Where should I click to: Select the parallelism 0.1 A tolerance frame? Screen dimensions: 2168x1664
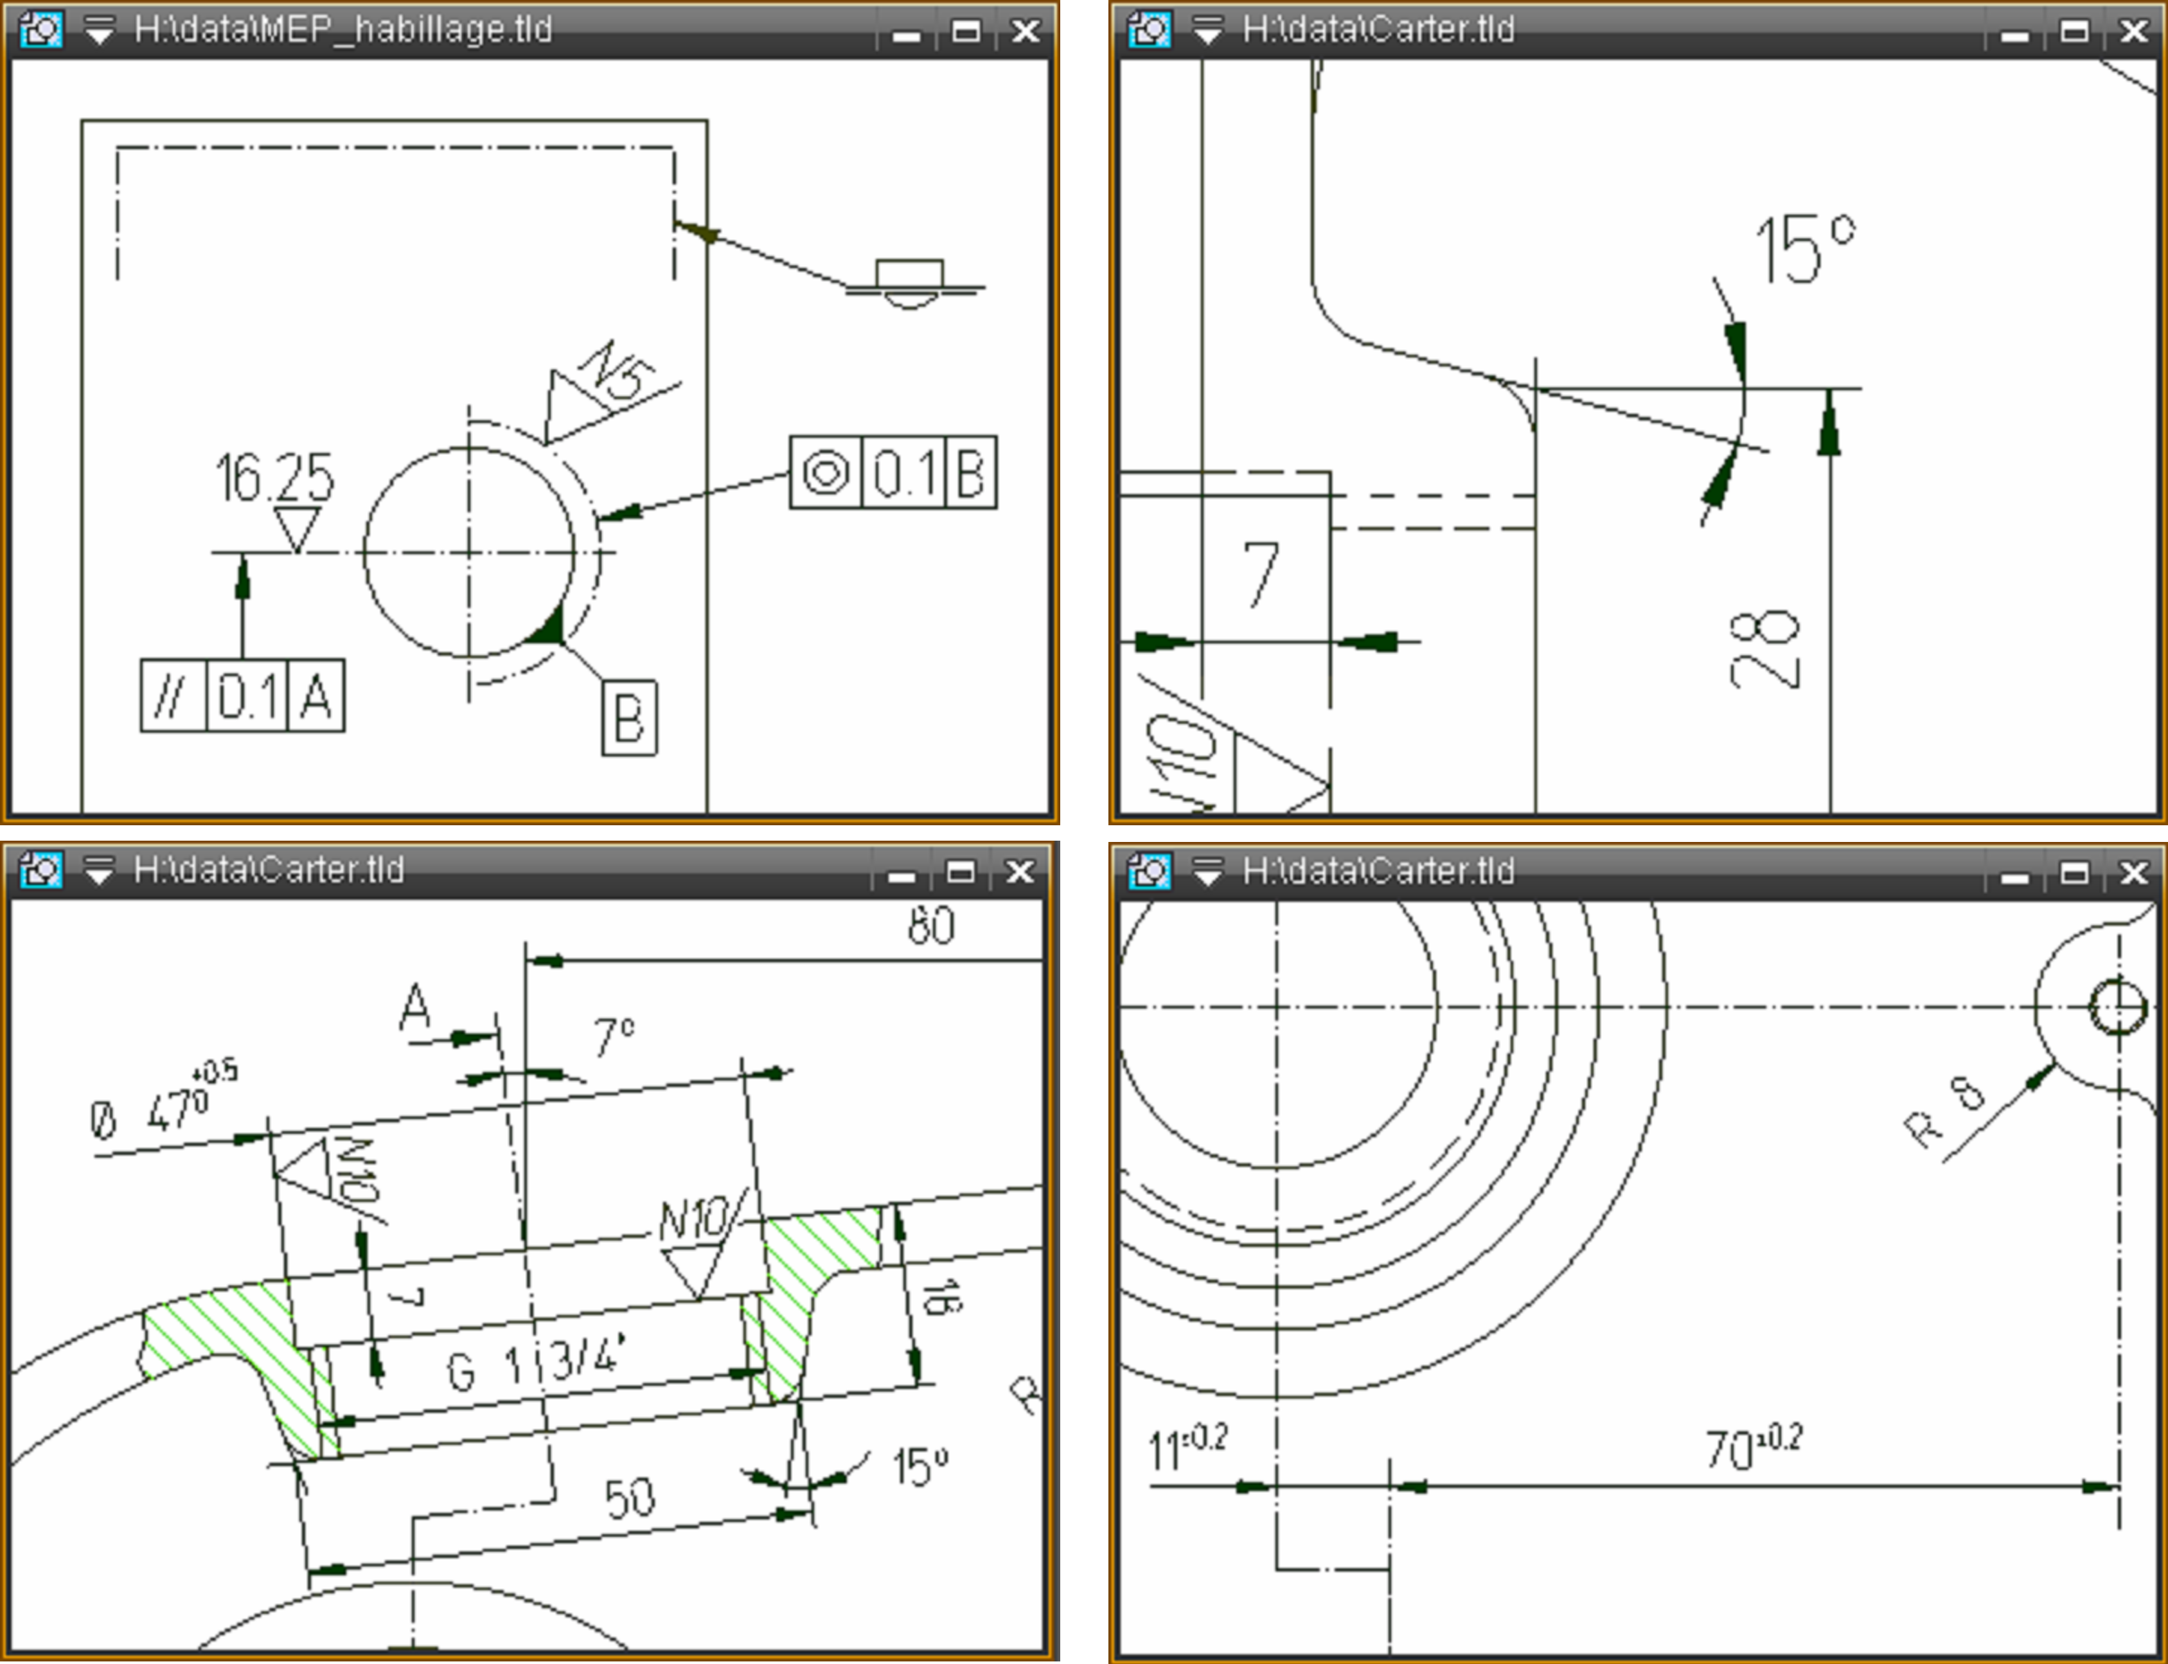(x=242, y=695)
